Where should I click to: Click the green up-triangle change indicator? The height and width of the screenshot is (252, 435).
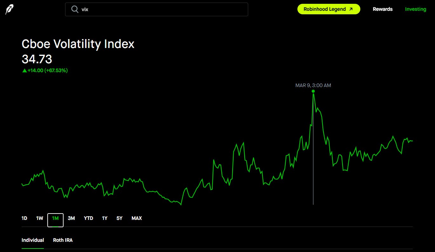pyautogui.click(x=24, y=71)
